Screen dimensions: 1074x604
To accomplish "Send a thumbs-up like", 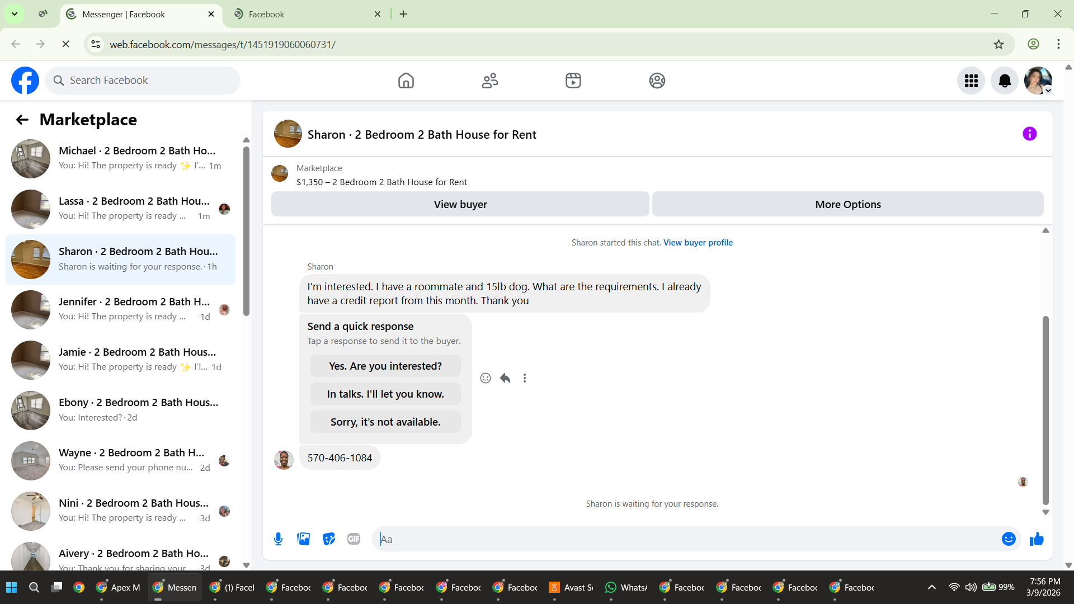I will [x=1037, y=539].
